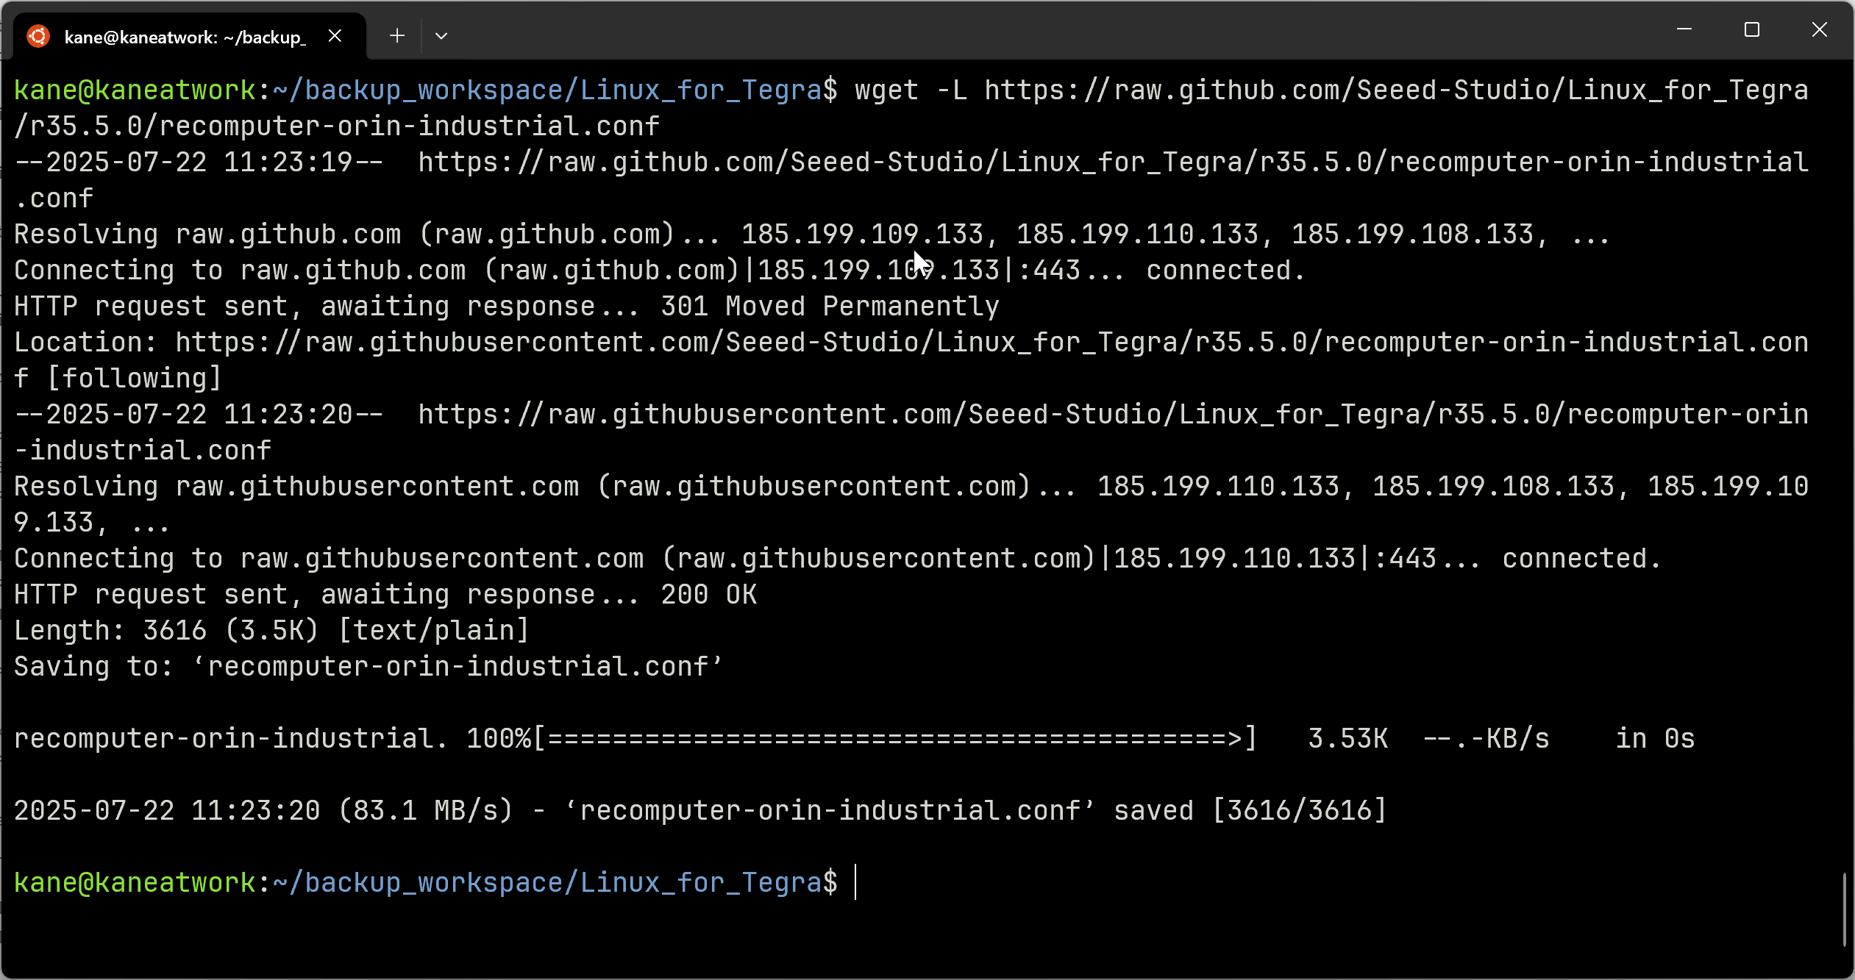Open a new tab with plus button
Viewport: 1855px width, 980px height.
[397, 35]
